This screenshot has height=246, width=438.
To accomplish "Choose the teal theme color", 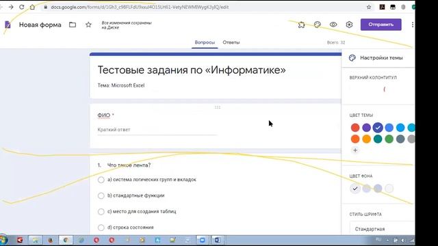I will point(378,139).
